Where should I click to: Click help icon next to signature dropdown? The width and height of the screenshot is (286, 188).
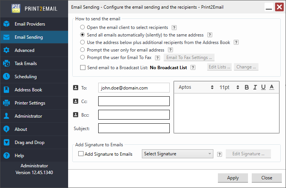point(219,154)
